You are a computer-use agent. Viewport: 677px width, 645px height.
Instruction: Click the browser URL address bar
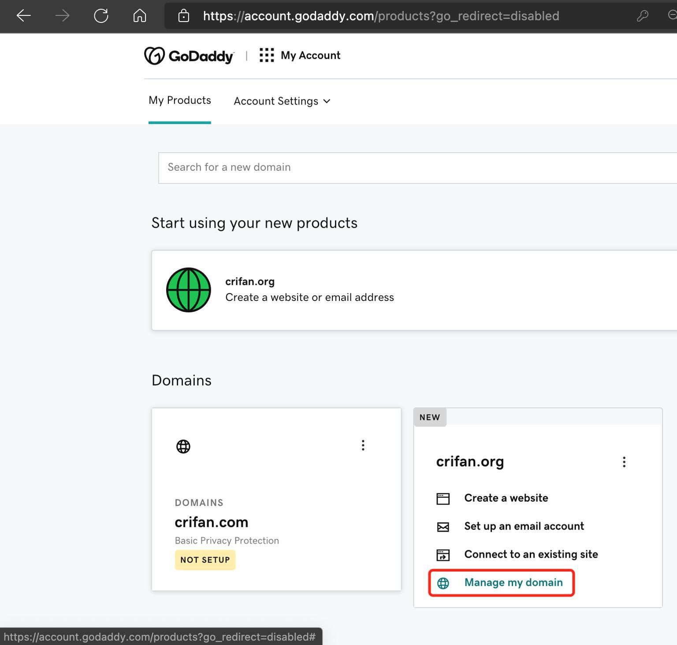tap(381, 16)
